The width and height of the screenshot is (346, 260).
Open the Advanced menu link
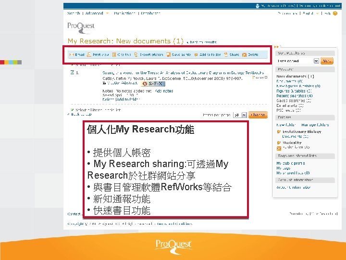click(94, 13)
